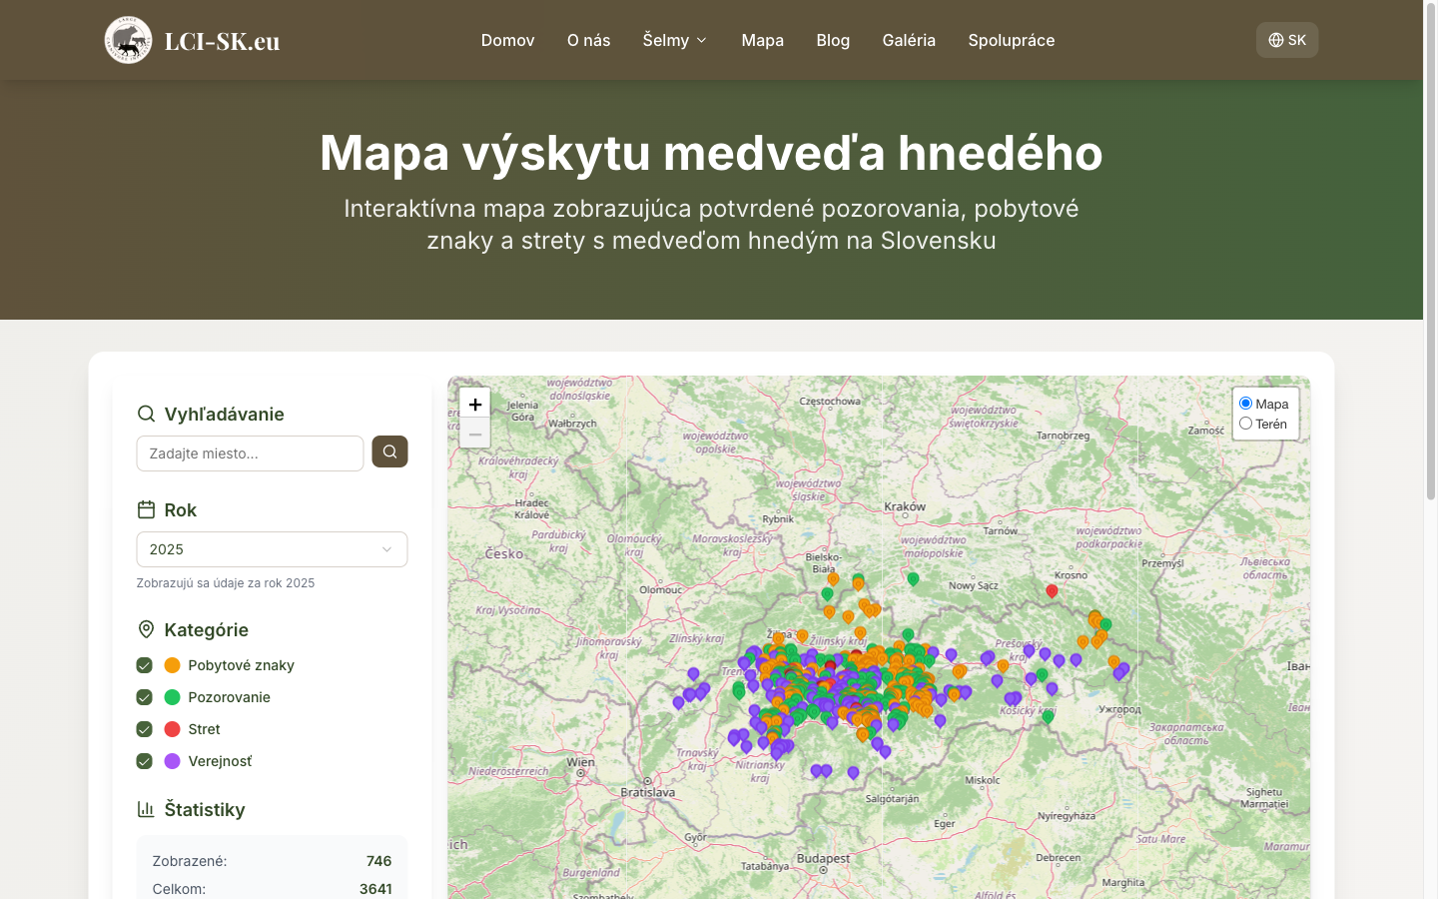
Task: Click the orange Pobytové znaky swatch
Action: click(172, 665)
